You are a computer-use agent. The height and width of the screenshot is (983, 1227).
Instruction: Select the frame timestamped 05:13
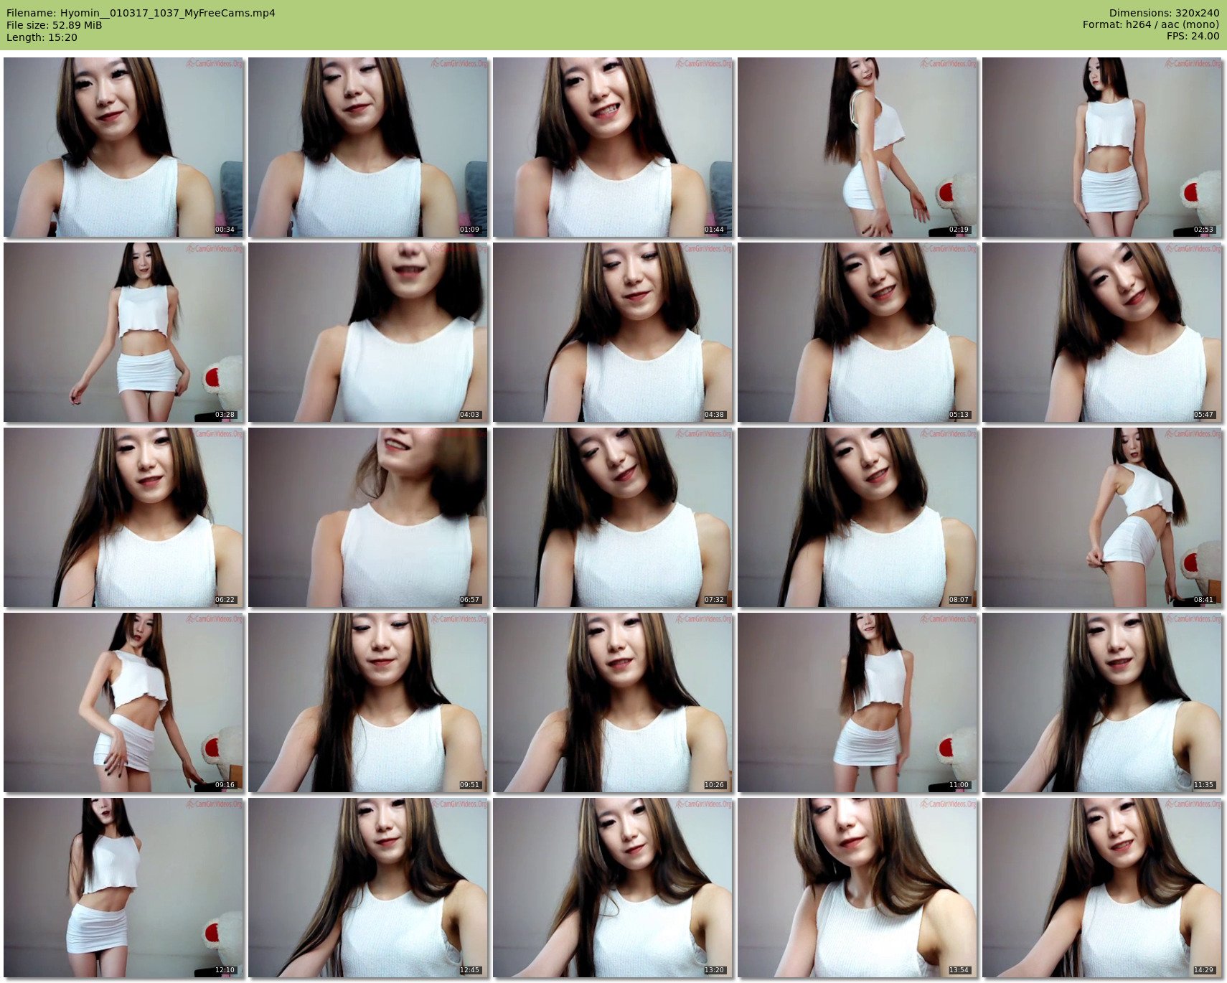pos(857,332)
